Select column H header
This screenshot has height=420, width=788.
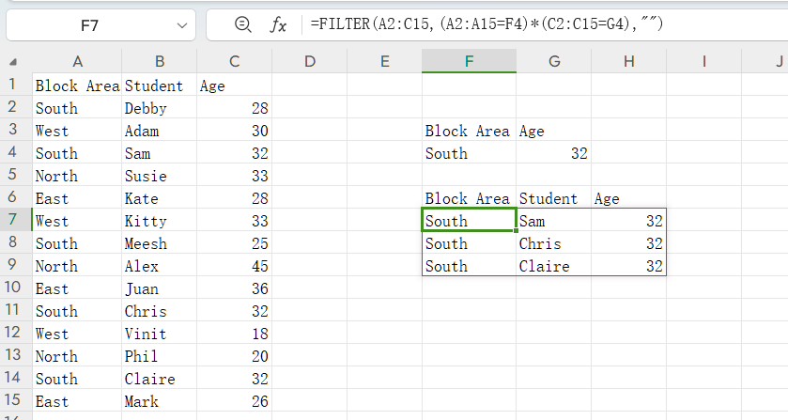[x=628, y=62]
